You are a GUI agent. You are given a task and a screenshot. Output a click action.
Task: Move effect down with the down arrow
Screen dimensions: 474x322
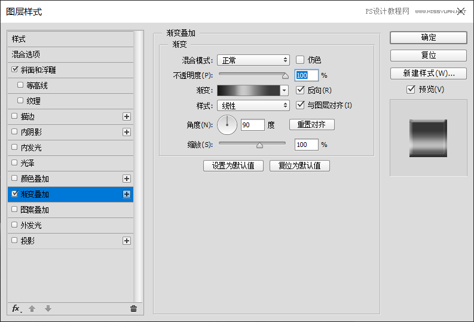tap(48, 308)
